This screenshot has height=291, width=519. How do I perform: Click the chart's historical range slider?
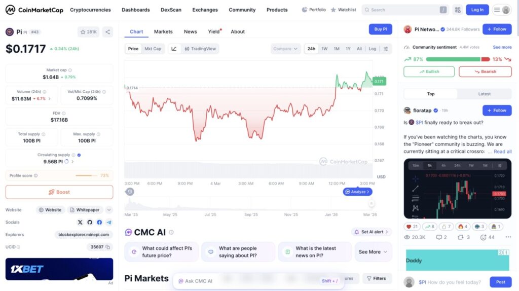tap(251, 205)
